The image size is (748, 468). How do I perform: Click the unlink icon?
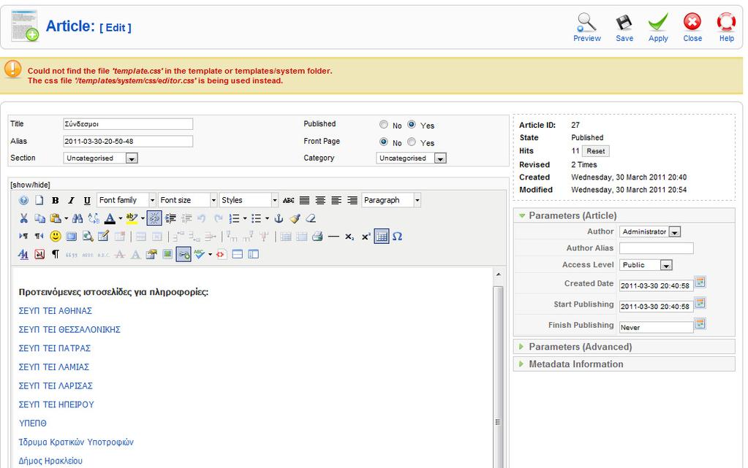[x=154, y=218]
